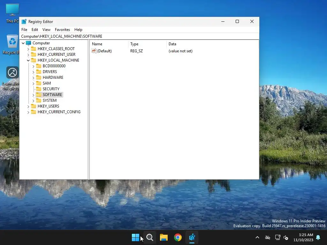
Task: Expand the BCD00000000 key
Action: point(33,66)
